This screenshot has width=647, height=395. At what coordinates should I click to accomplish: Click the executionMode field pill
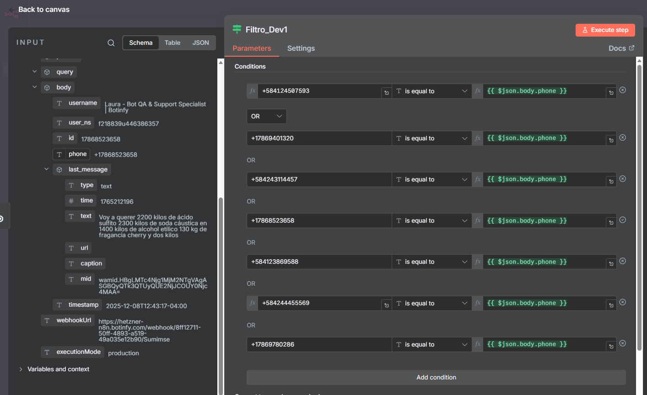(x=72, y=352)
